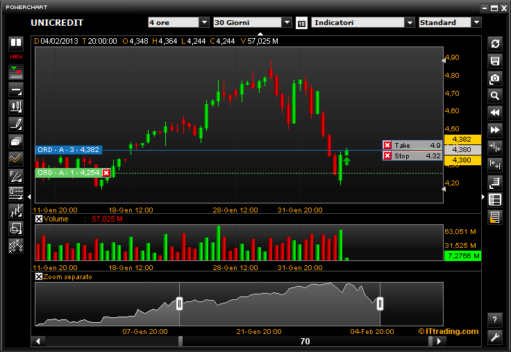Open the wrench settings icon
Viewport: 511px width, 352px height.
[494, 337]
